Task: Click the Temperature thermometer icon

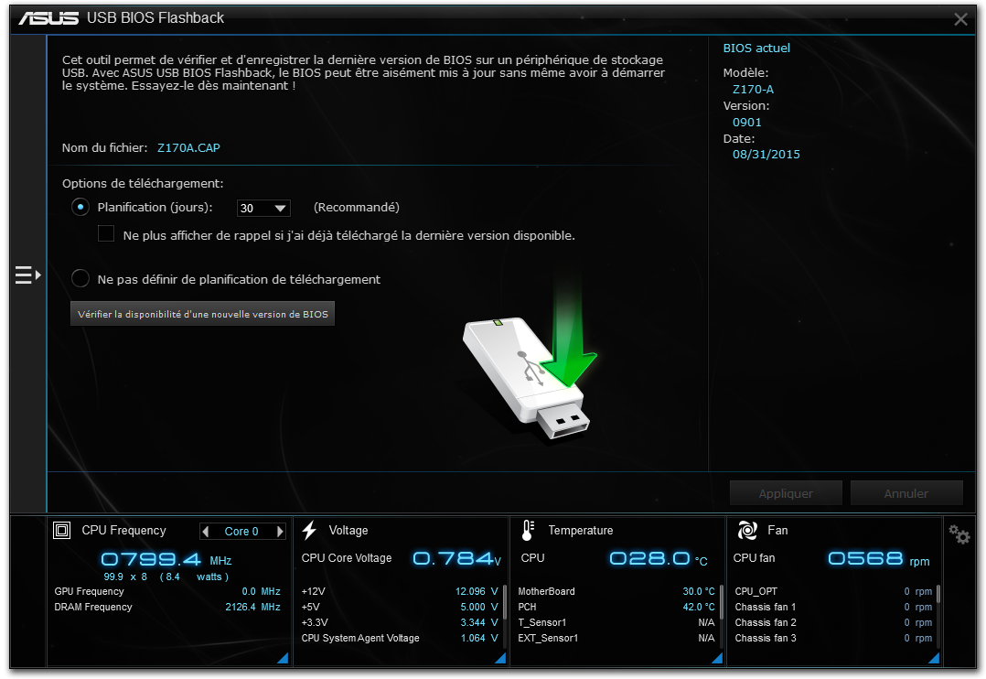Action: [528, 531]
